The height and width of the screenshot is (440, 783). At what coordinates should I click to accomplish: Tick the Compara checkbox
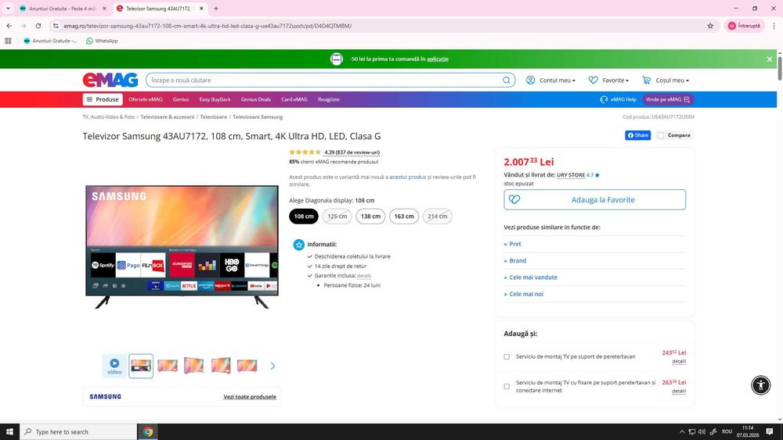(661, 135)
